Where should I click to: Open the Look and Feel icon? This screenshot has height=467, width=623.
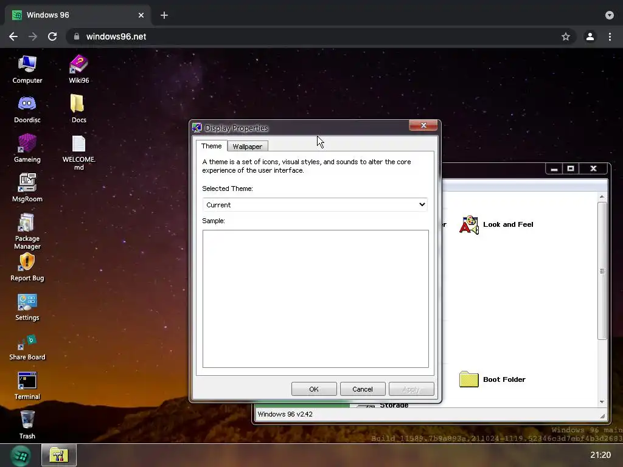469,225
